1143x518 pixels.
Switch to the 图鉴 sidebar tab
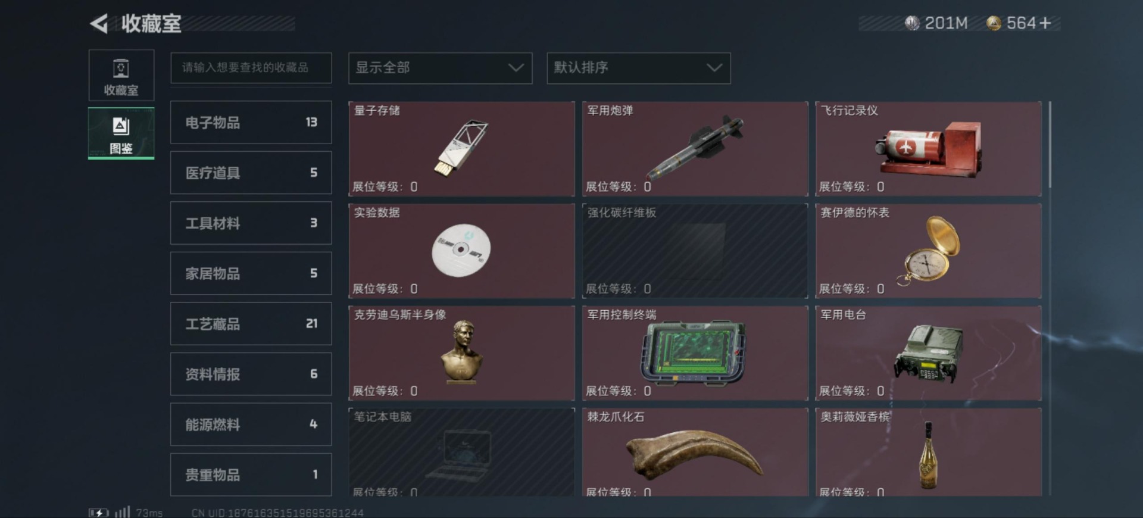[121, 133]
